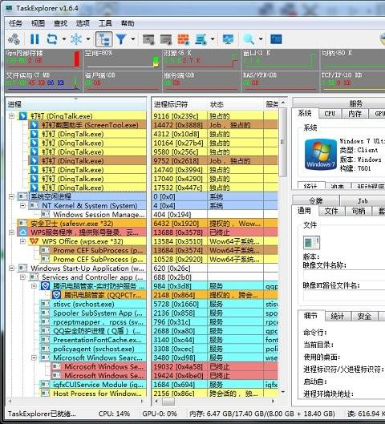Open the dropdown beside the computer icon

(213, 39)
